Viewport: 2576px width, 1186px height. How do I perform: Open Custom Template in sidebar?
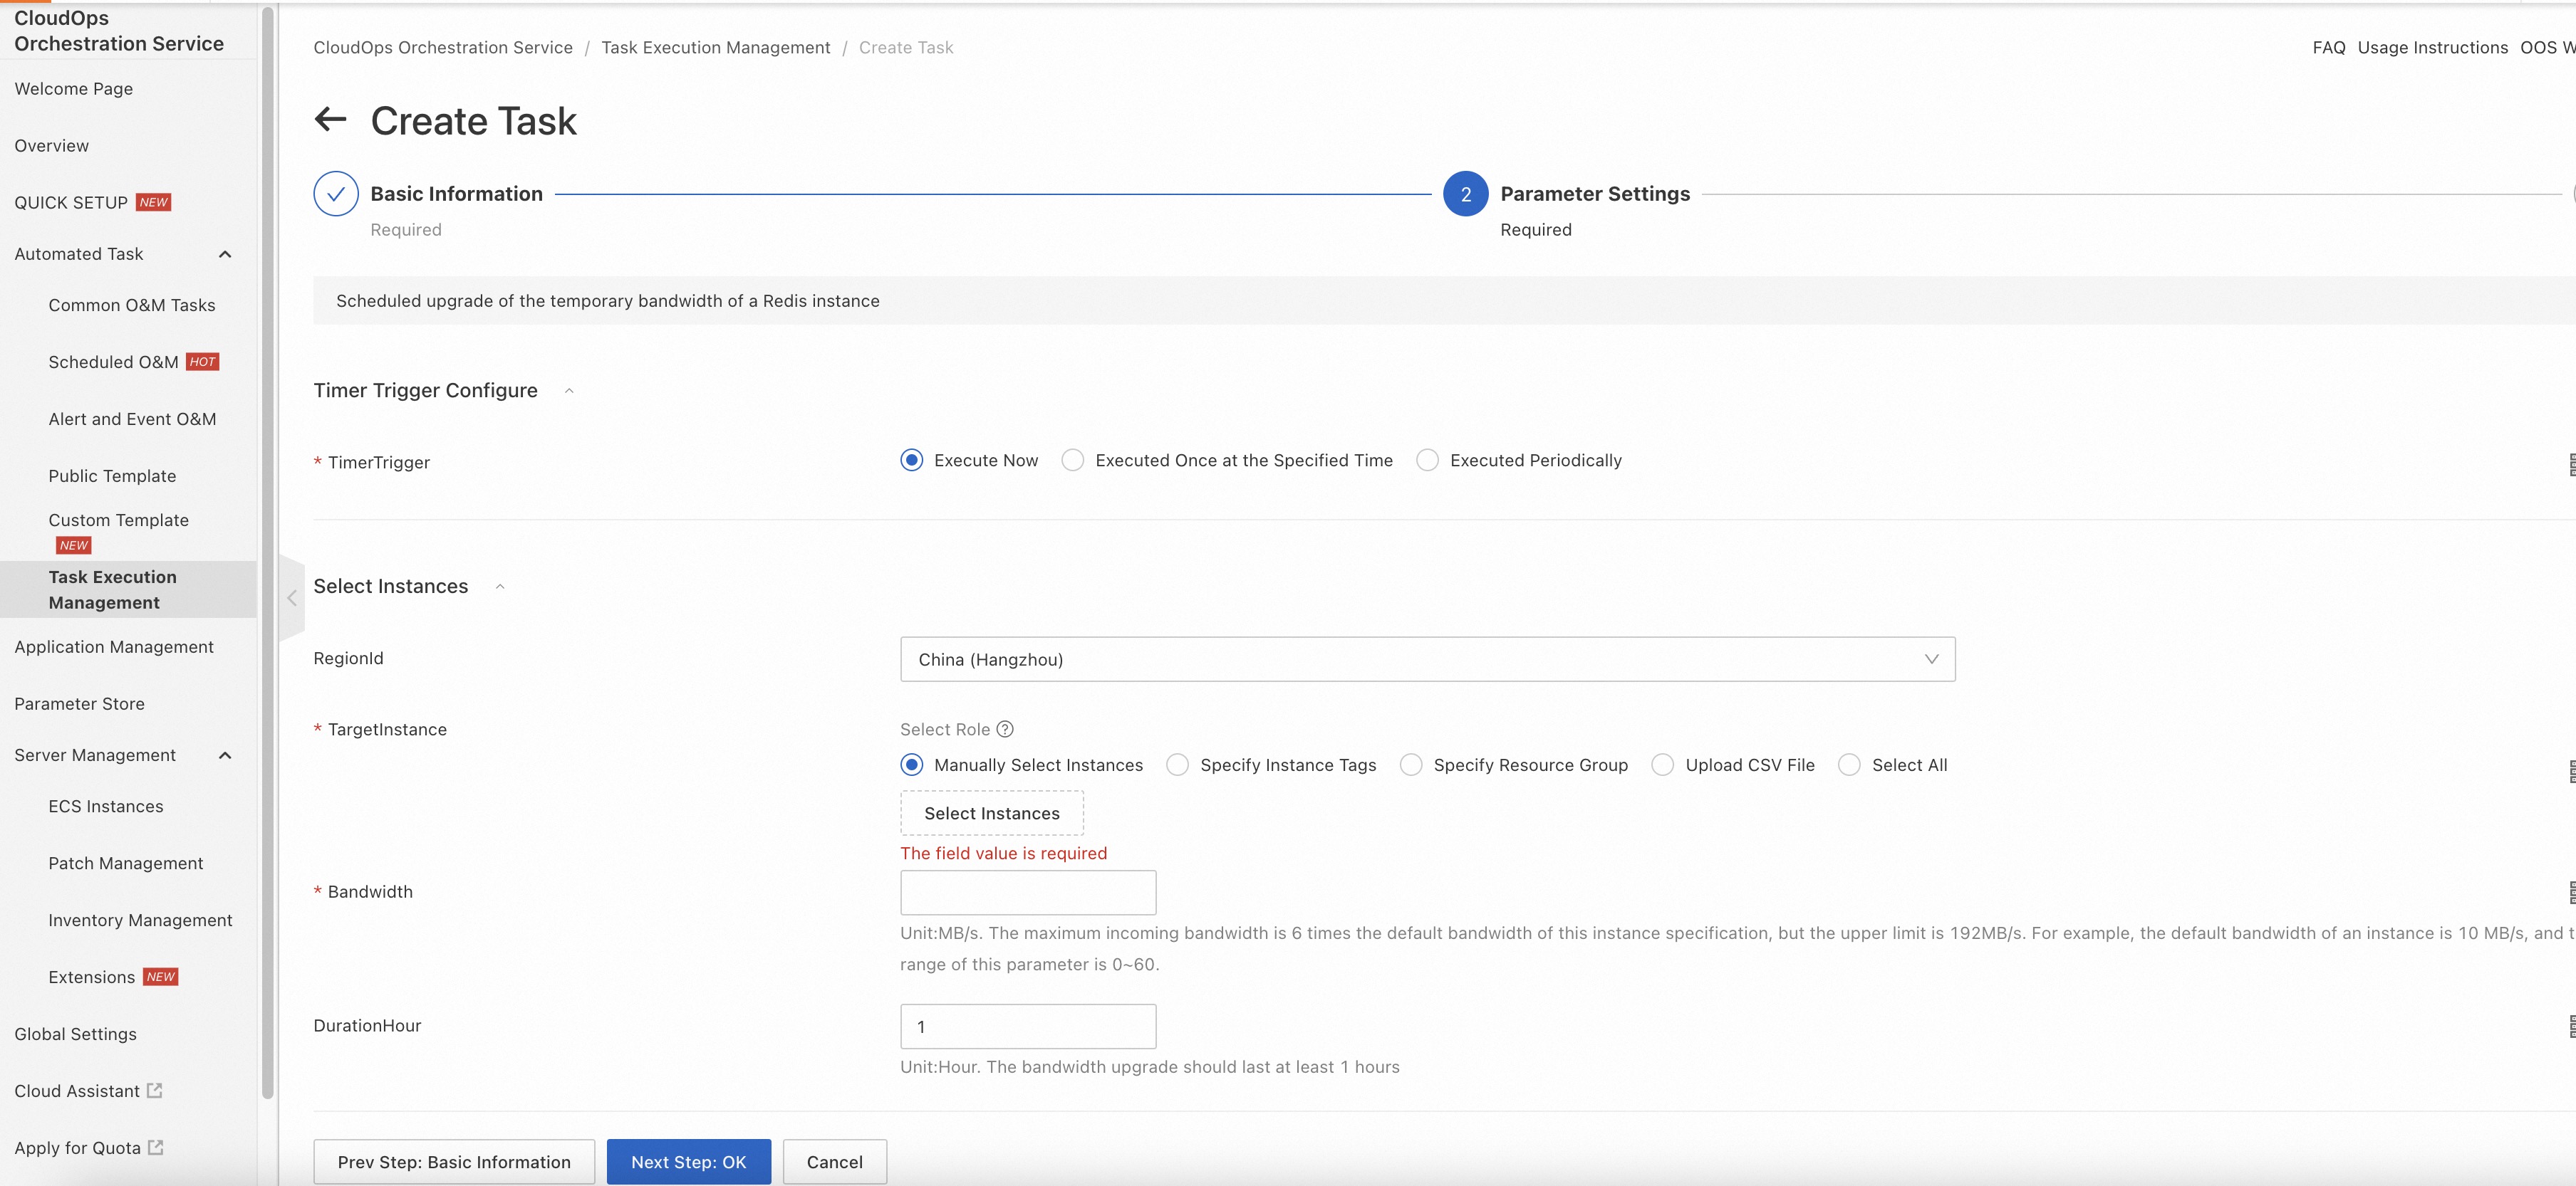click(x=118, y=520)
